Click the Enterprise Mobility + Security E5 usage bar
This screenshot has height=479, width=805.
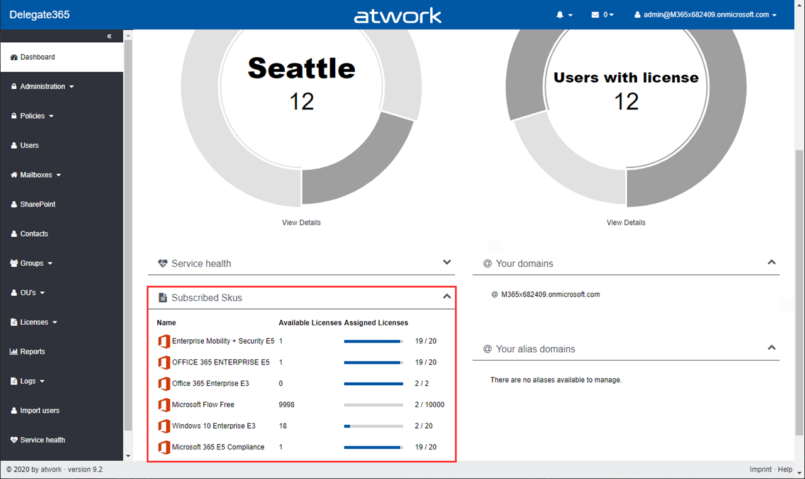click(374, 341)
